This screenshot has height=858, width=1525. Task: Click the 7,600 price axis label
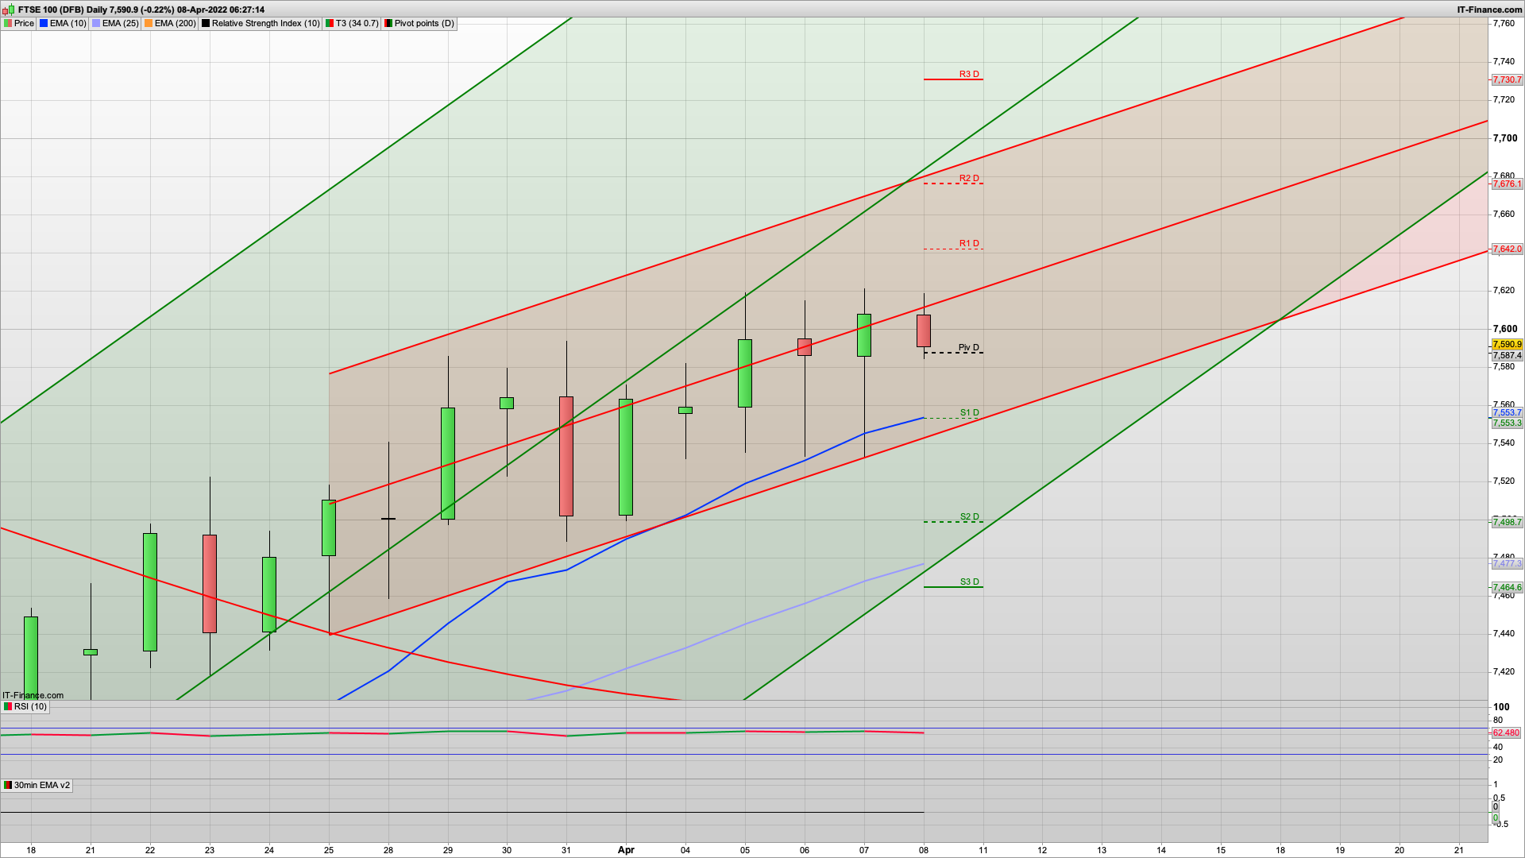click(x=1504, y=329)
